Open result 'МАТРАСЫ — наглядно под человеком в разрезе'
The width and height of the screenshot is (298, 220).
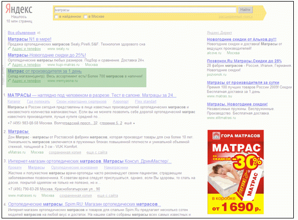coord(92,95)
